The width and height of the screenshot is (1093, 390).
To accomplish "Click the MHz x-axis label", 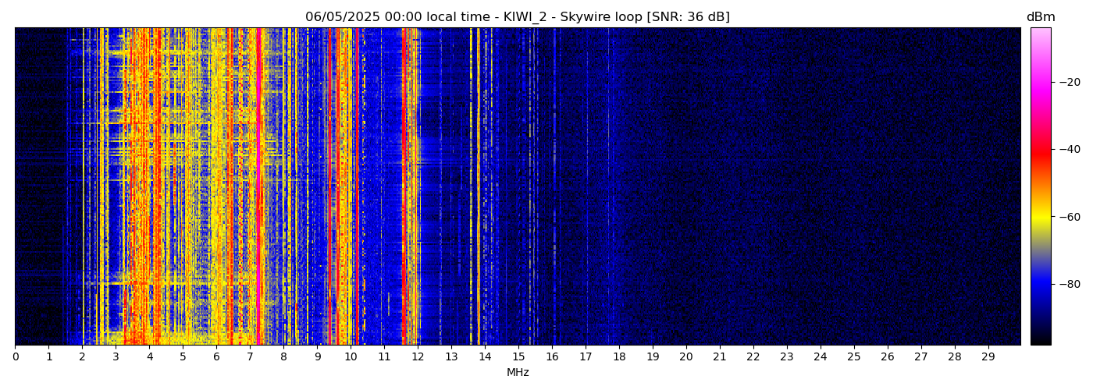I will pos(518,373).
